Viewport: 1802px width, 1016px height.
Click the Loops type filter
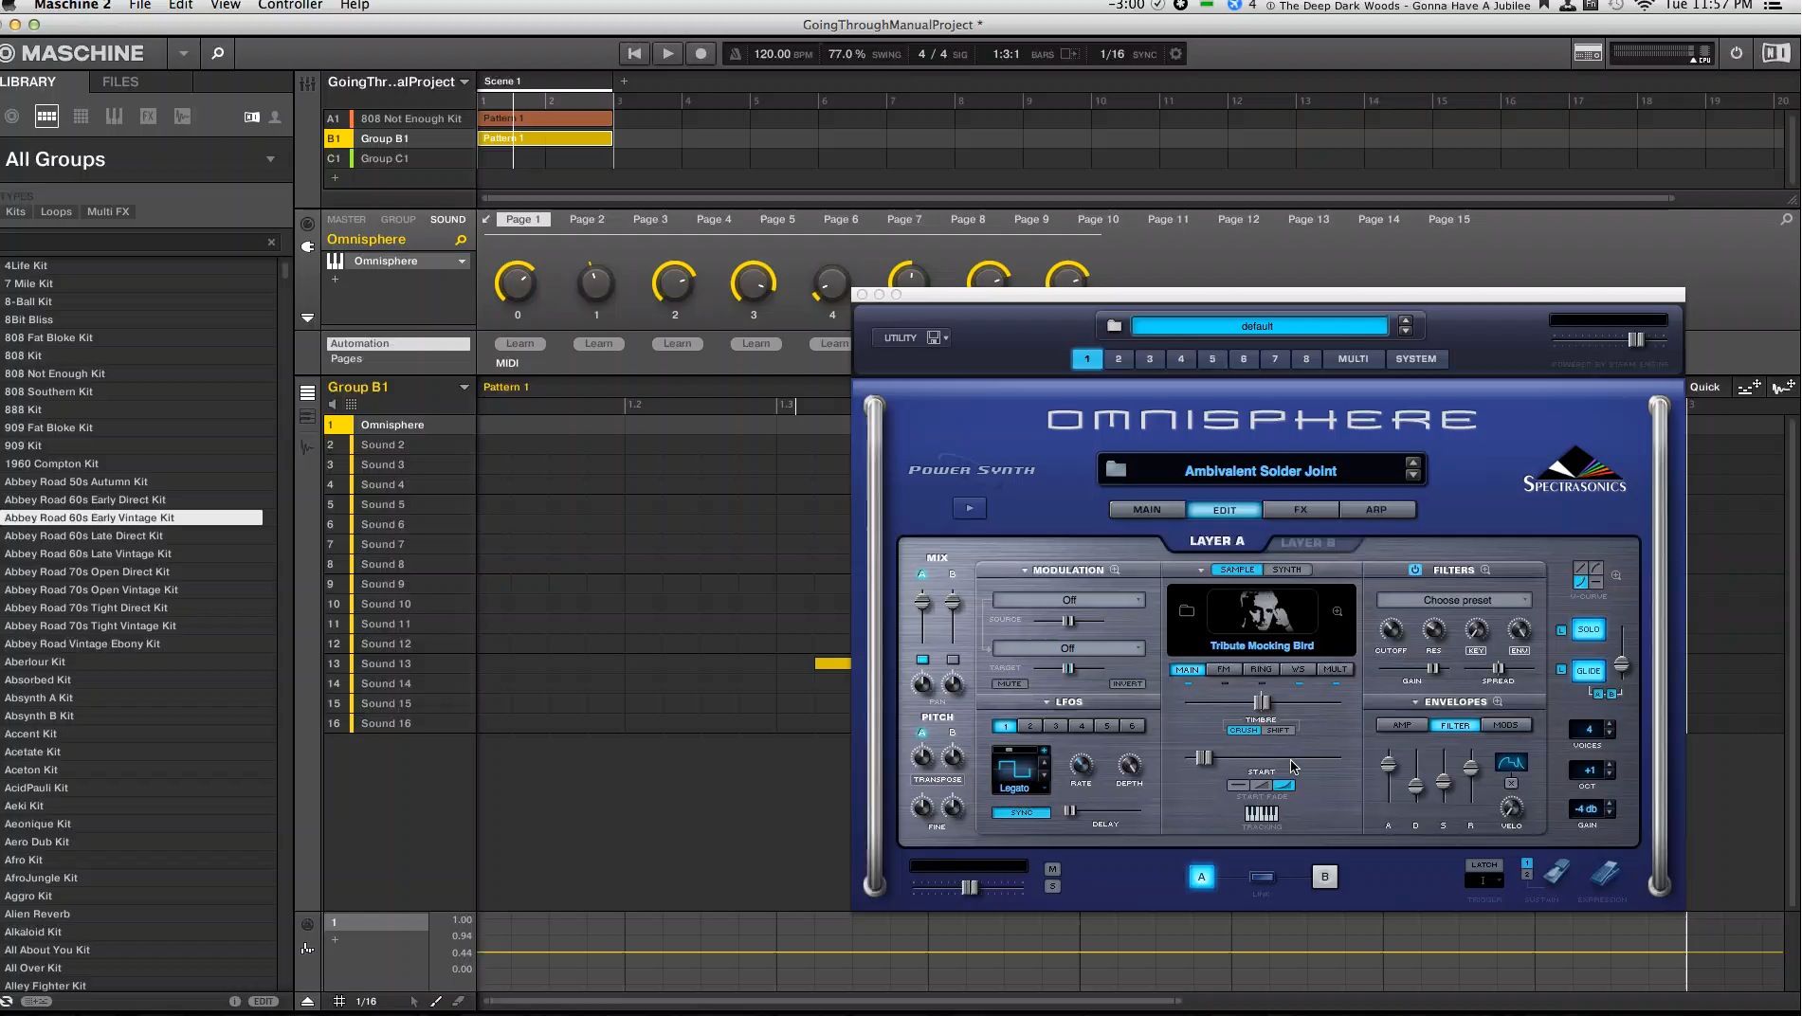pyautogui.click(x=56, y=211)
